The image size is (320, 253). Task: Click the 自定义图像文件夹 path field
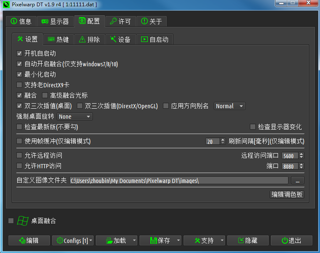(179, 180)
